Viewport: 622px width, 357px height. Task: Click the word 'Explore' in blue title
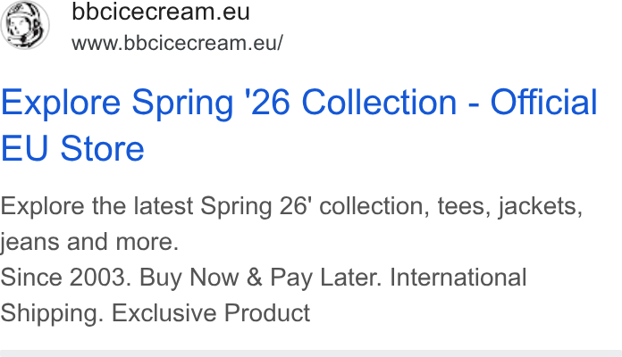(61, 103)
